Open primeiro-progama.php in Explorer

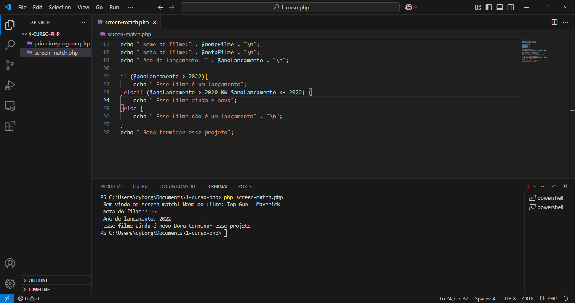[56, 43]
